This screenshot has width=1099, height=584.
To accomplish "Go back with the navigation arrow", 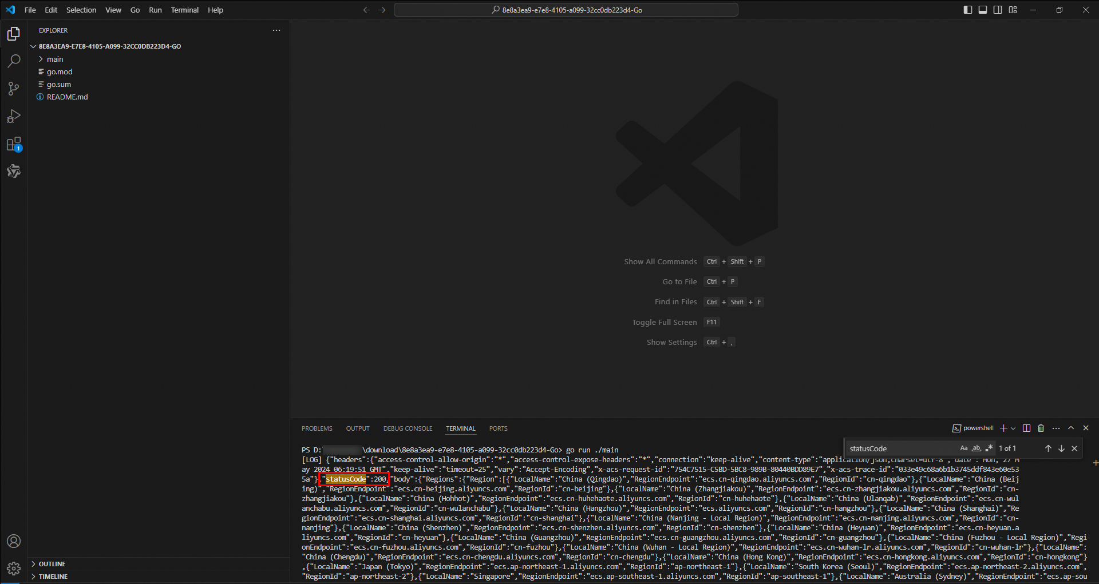I will 367,10.
